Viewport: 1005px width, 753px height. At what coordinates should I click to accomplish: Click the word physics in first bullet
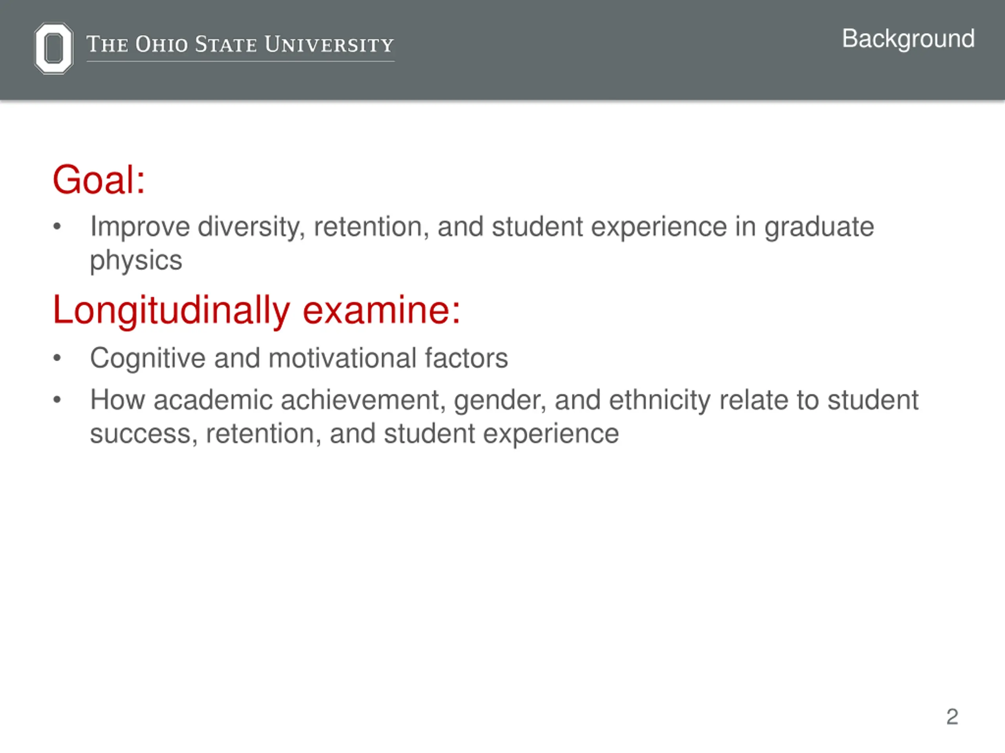point(136,260)
